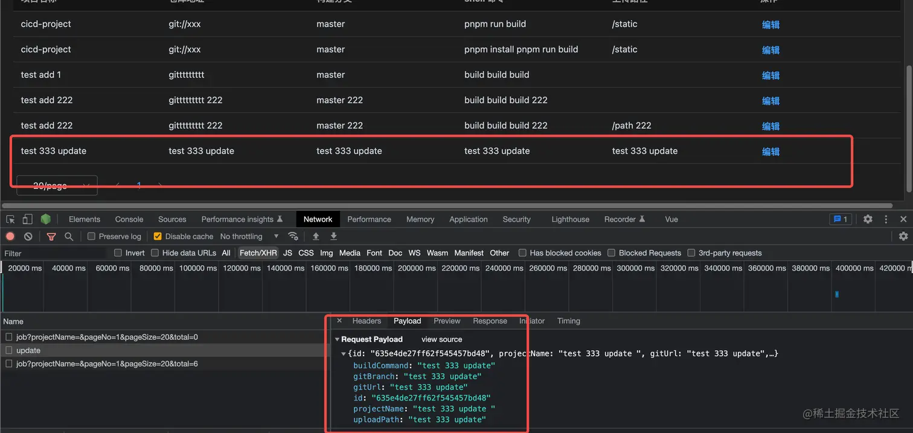The height and width of the screenshot is (433, 913).
Task: Open the No throttling dropdown
Action: (249, 236)
